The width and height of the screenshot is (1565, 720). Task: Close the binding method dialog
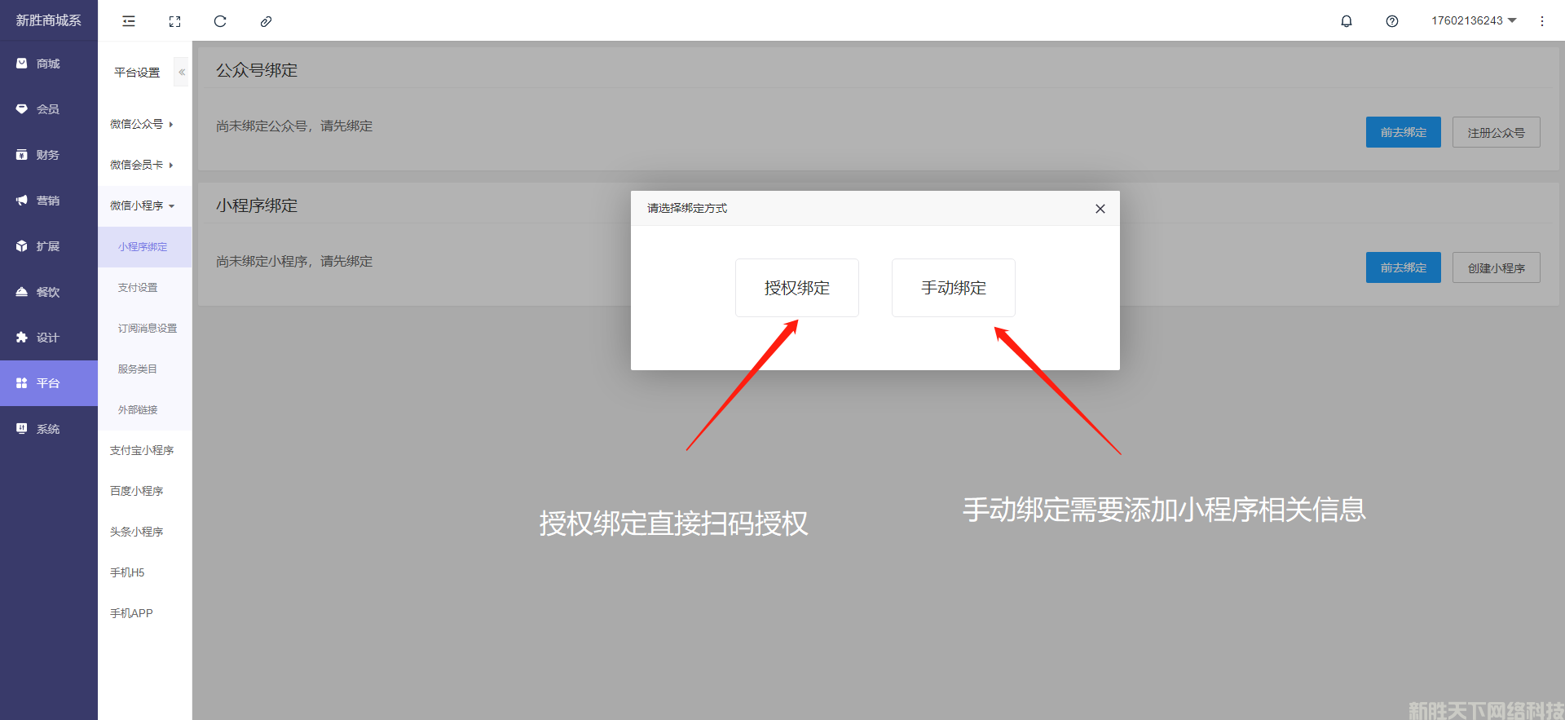click(1100, 209)
